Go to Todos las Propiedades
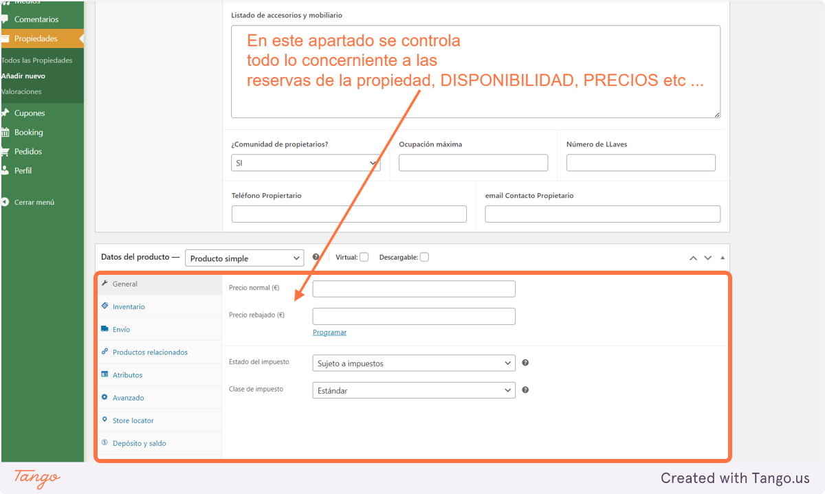 click(x=36, y=60)
